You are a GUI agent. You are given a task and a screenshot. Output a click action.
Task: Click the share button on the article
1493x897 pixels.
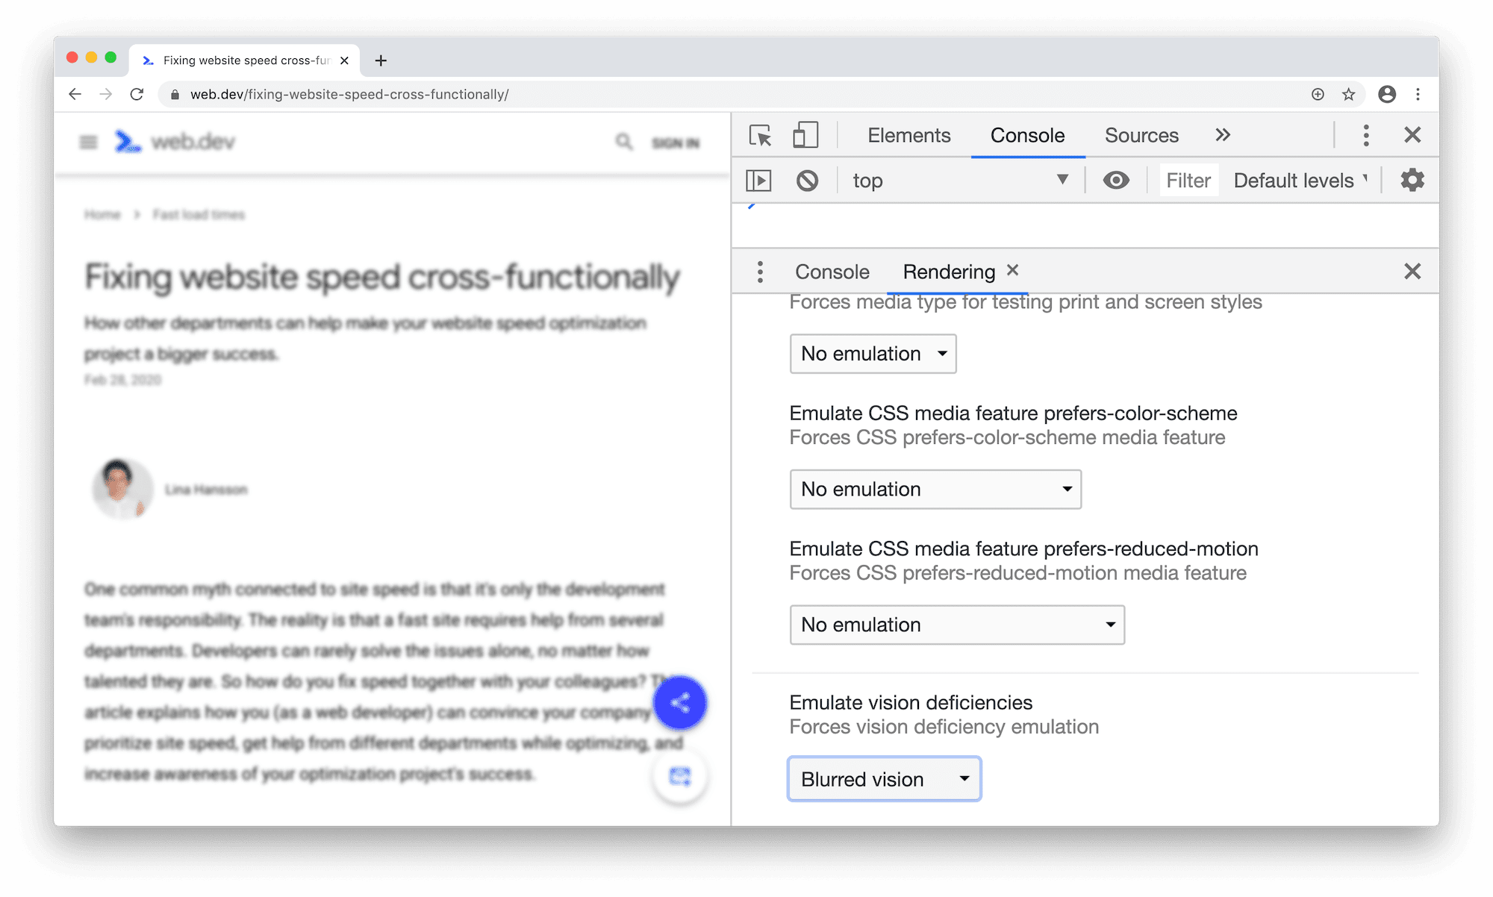pyautogui.click(x=682, y=703)
